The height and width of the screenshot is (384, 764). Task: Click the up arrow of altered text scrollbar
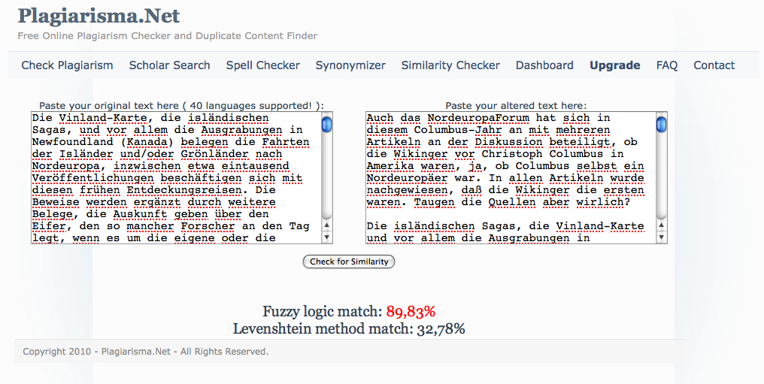tap(661, 225)
